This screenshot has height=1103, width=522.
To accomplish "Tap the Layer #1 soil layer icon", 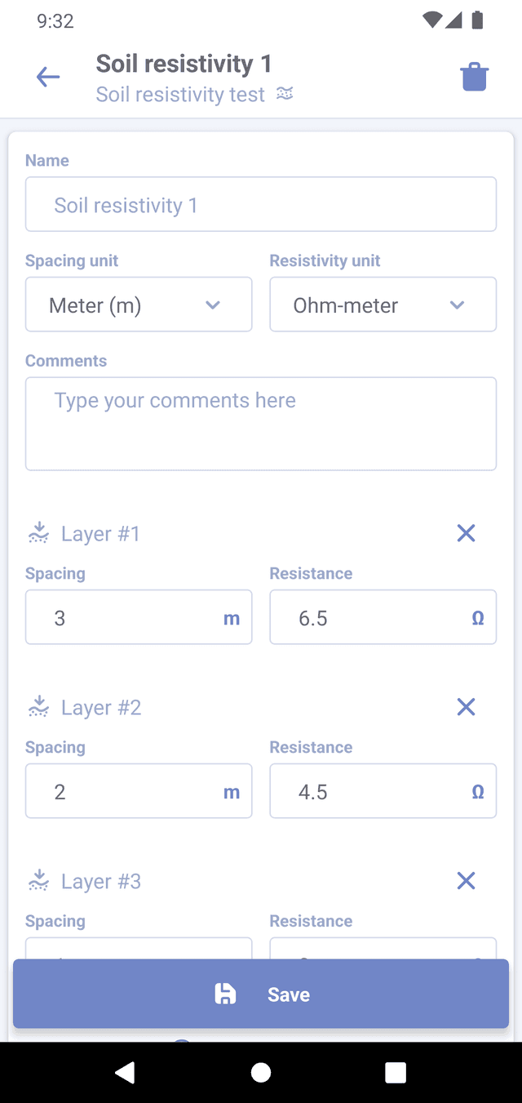I will [38, 533].
